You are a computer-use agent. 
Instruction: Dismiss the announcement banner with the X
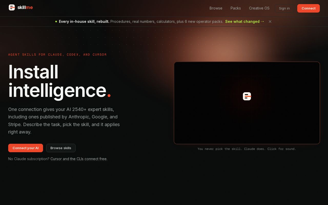pyautogui.click(x=270, y=22)
